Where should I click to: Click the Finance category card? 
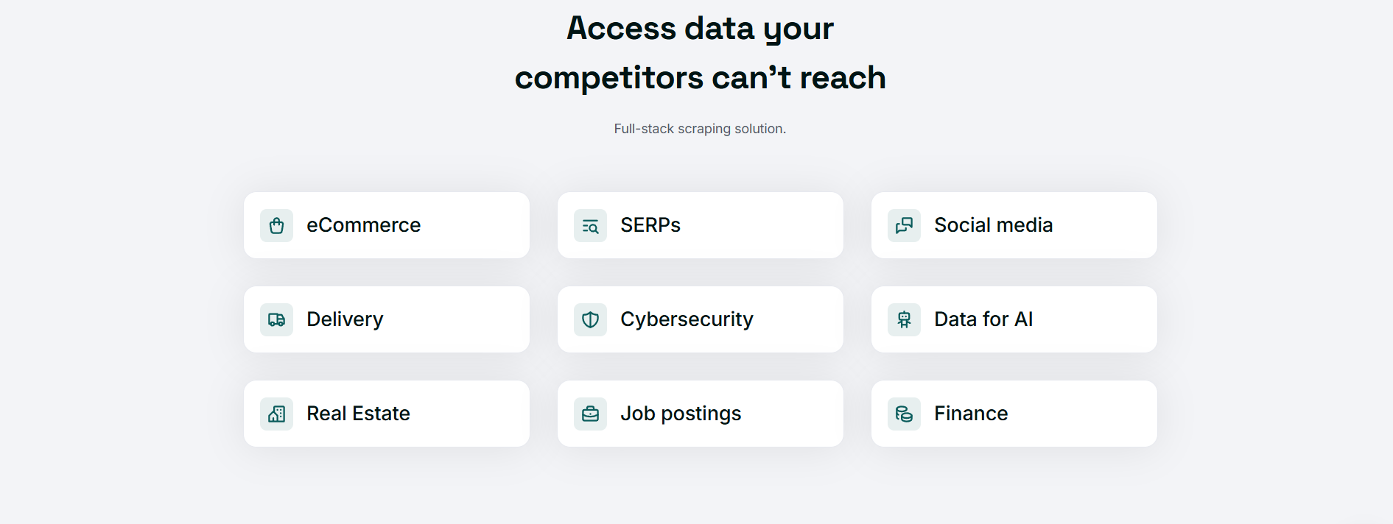(1014, 414)
